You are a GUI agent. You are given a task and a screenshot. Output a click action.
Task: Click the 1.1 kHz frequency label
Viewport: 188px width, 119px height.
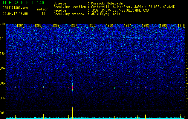coord(3,39)
